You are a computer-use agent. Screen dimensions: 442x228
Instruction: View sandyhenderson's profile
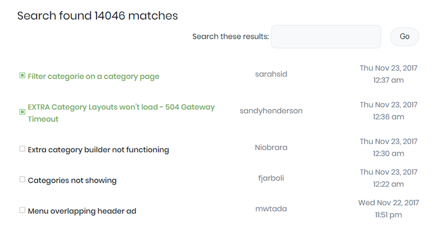271,111
